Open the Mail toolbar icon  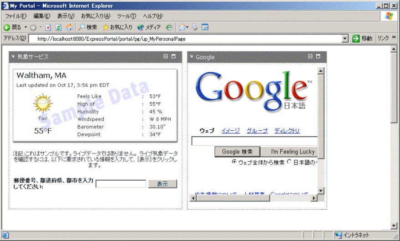182,27
